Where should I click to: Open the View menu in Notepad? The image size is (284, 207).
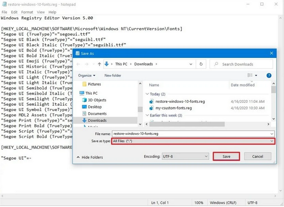(41, 12)
